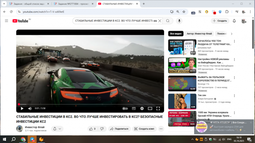Show hidden system tray icons
The width and height of the screenshot is (255, 143).
[192, 139]
